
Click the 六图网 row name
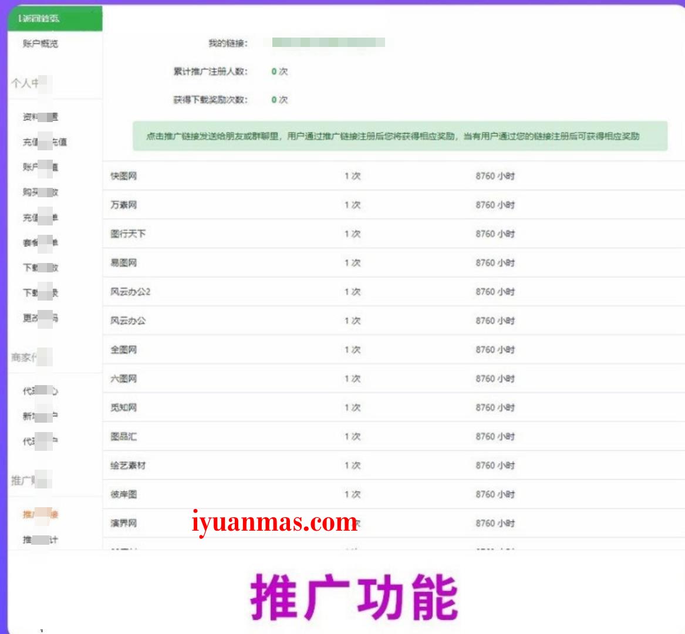[x=124, y=379]
